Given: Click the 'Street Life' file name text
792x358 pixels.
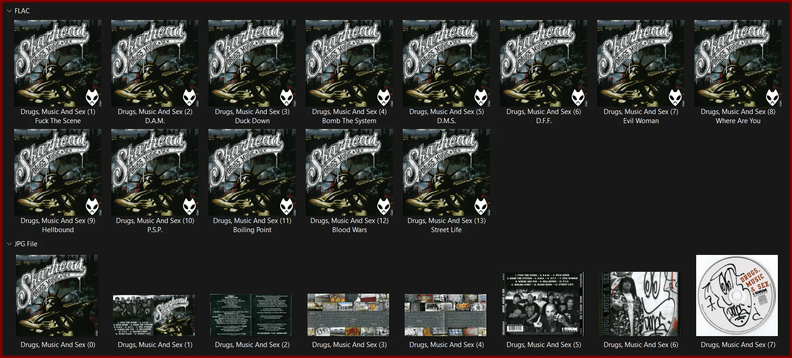Looking at the screenshot, I should pyautogui.click(x=447, y=230).
